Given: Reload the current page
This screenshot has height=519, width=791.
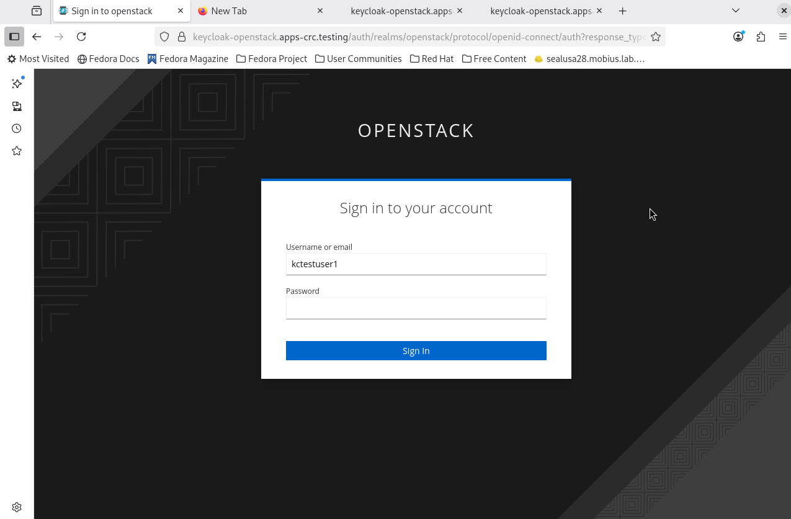Looking at the screenshot, I should [81, 37].
